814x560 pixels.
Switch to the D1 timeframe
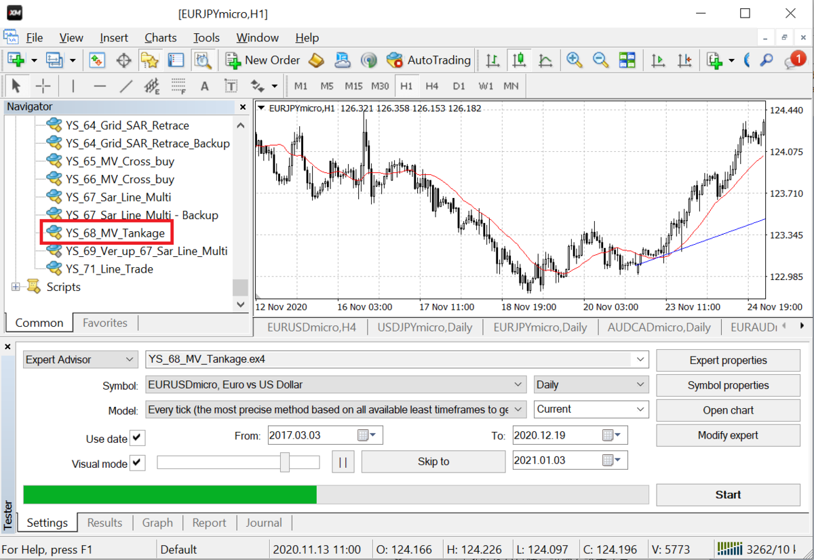(459, 86)
